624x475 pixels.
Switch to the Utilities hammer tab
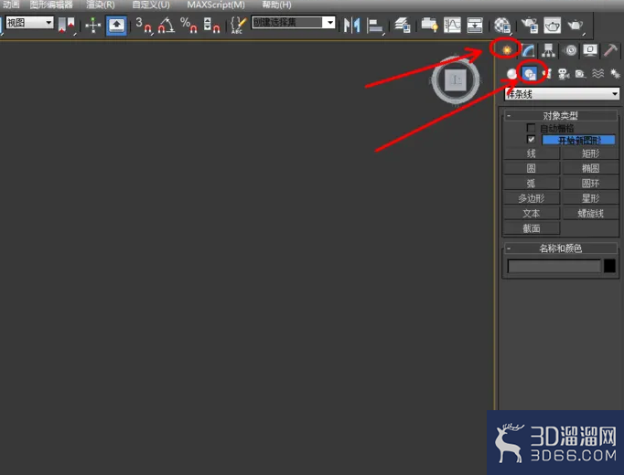coord(610,50)
